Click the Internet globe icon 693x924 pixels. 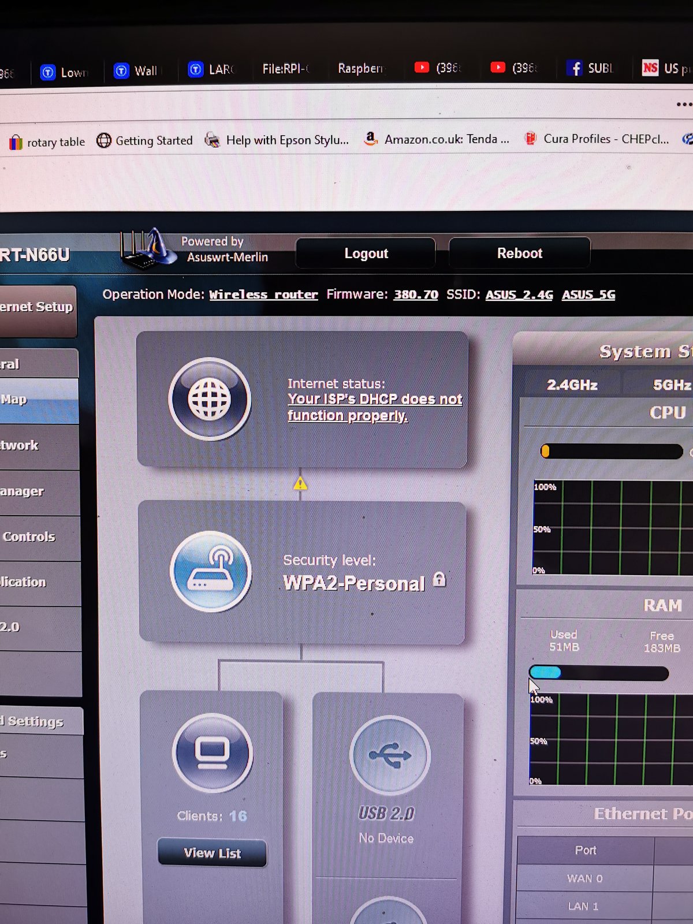tap(210, 399)
